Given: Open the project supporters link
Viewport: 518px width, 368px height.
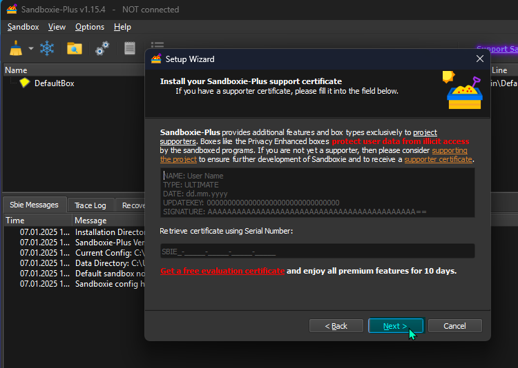Looking at the screenshot, I should tap(425, 132).
